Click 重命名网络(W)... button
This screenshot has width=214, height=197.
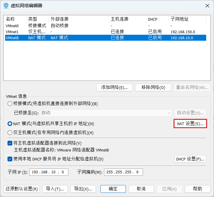click(x=192, y=87)
